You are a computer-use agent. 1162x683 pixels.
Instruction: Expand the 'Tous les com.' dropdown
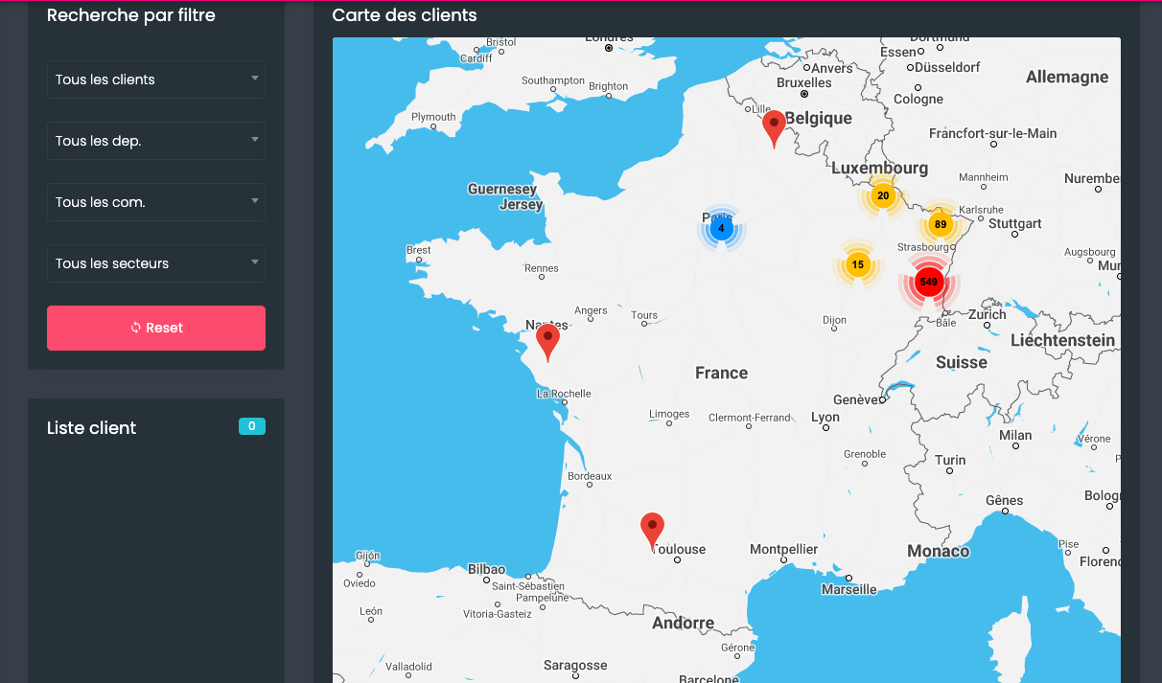click(x=156, y=202)
